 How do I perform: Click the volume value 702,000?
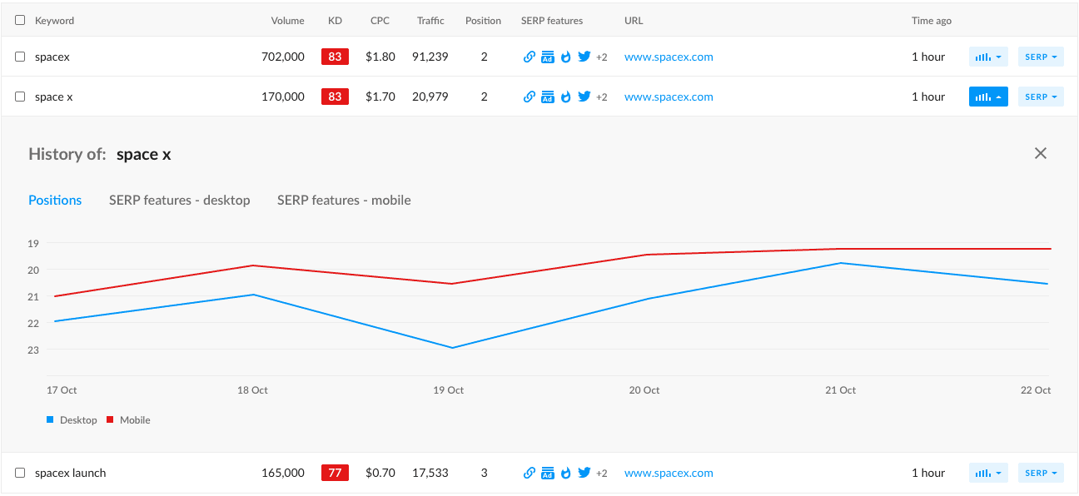[x=283, y=57]
